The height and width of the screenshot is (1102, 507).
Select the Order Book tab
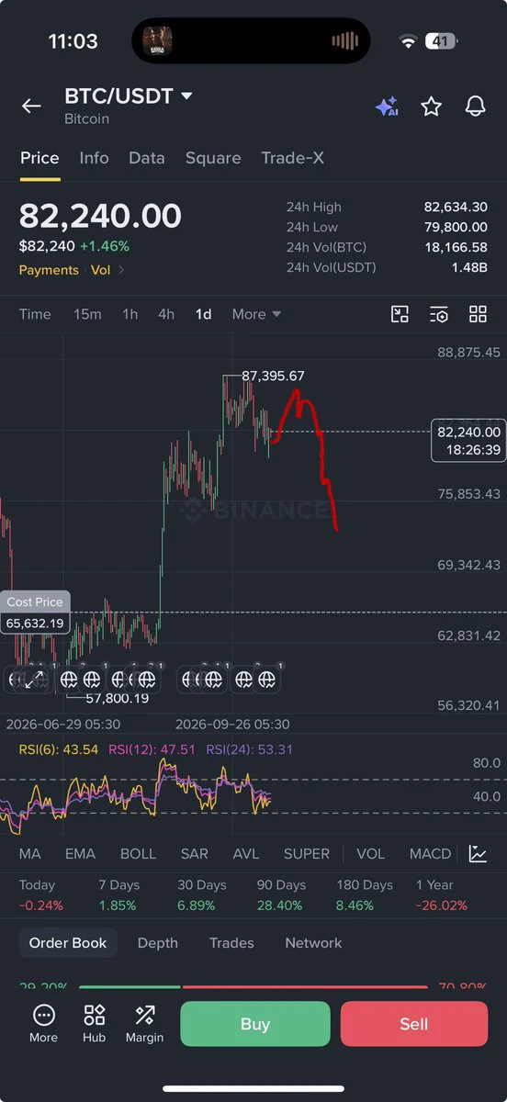[x=68, y=943]
